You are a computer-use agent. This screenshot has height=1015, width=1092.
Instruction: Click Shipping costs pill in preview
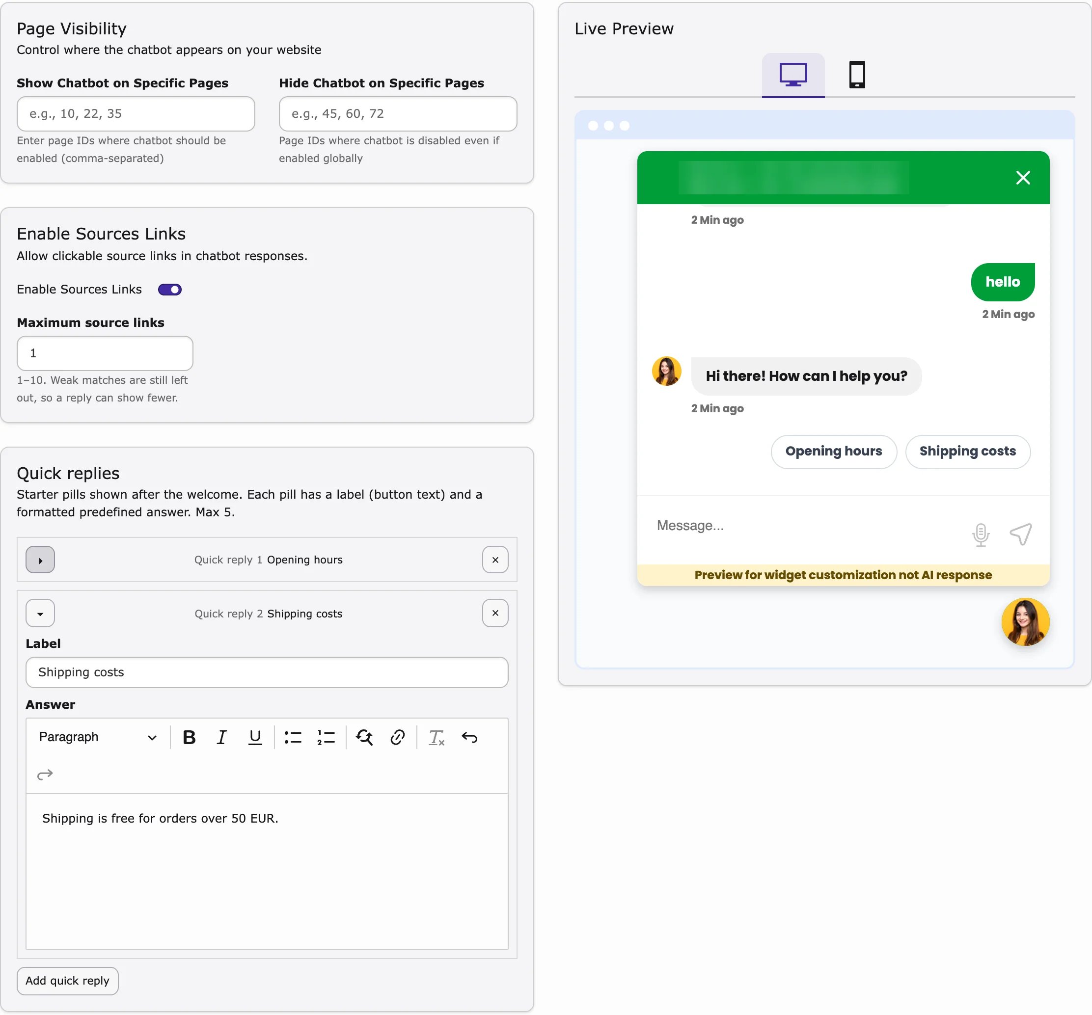pos(967,452)
